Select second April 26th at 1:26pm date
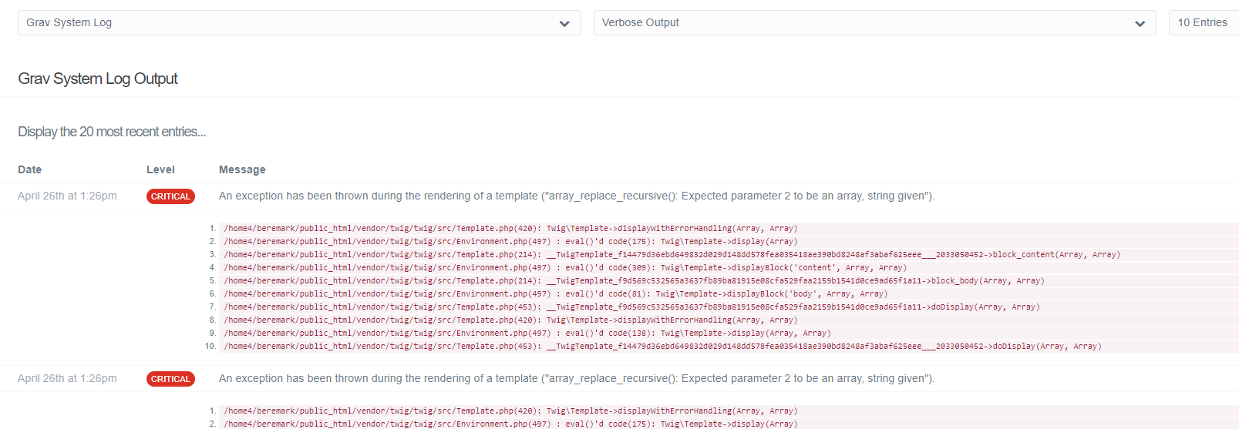1239x429 pixels. click(x=67, y=378)
